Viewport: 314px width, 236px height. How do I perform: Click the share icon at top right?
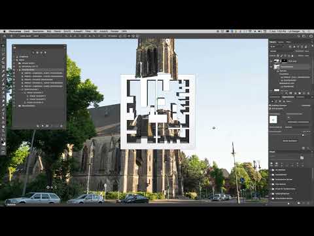[311, 36]
